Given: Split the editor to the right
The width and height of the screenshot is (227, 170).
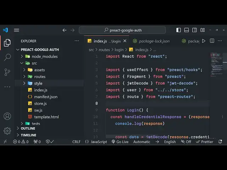Looking at the screenshot, I should click(x=212, y=41).
